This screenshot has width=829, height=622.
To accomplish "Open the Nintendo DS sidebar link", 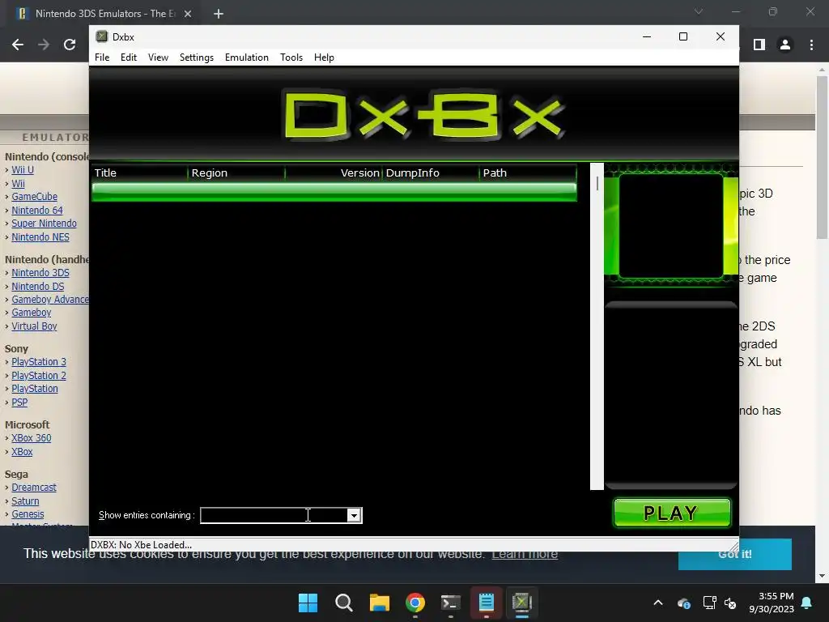I will pos(37,286).
